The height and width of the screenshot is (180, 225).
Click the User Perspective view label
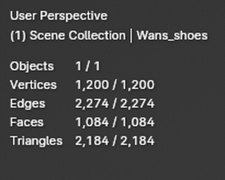(59, 16)
